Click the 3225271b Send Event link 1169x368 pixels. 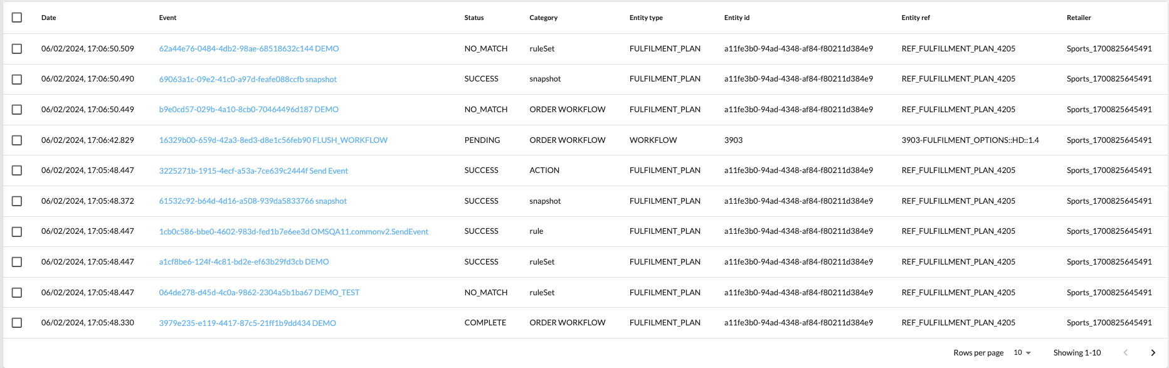tap(253, 171)
